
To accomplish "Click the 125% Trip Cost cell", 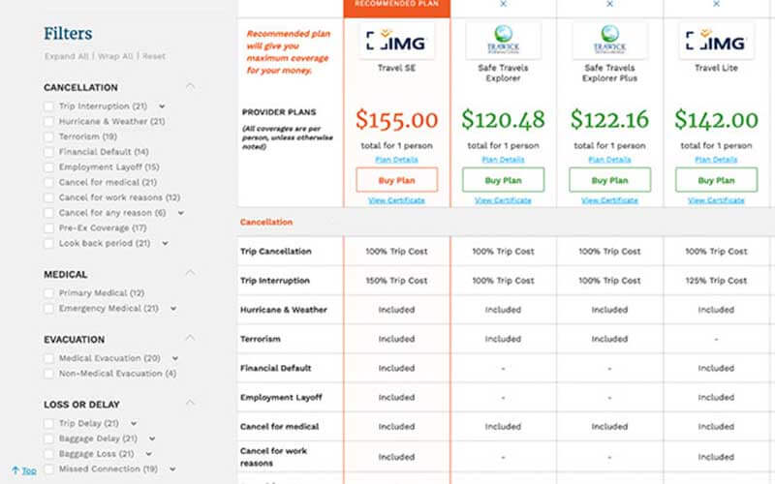I will click(716, 281).
